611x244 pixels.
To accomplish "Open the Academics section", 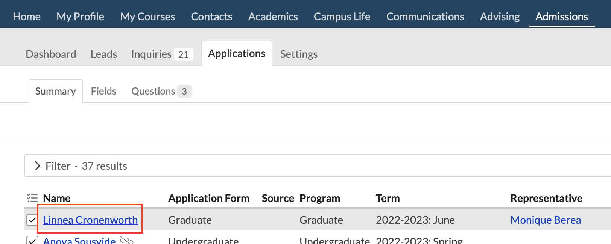I will click(273, 17).
